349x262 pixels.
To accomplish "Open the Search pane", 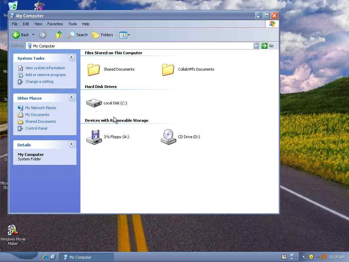I will tap(77, 35).
